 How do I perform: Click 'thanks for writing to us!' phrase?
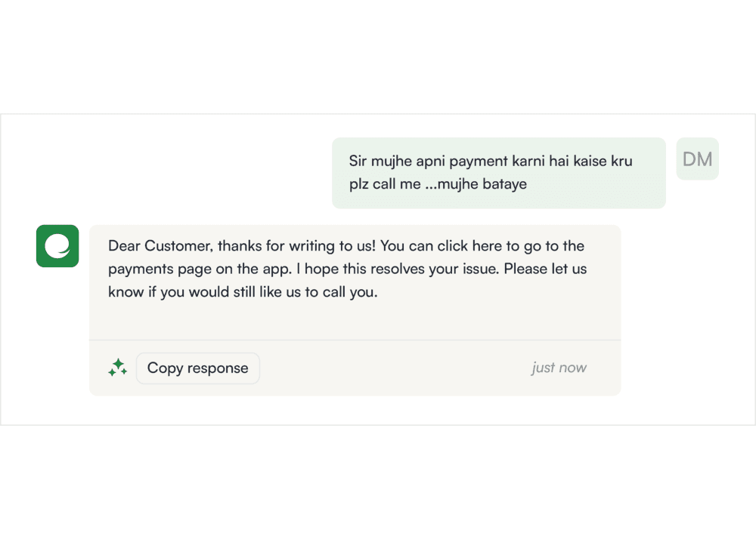tap(296, 246)
